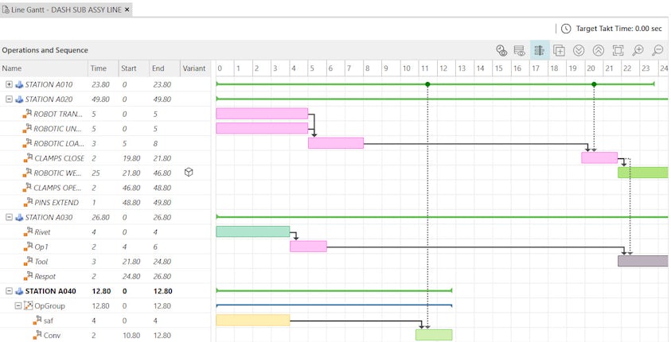Collapse the STATION A030 row

click(x=9, y=217)
